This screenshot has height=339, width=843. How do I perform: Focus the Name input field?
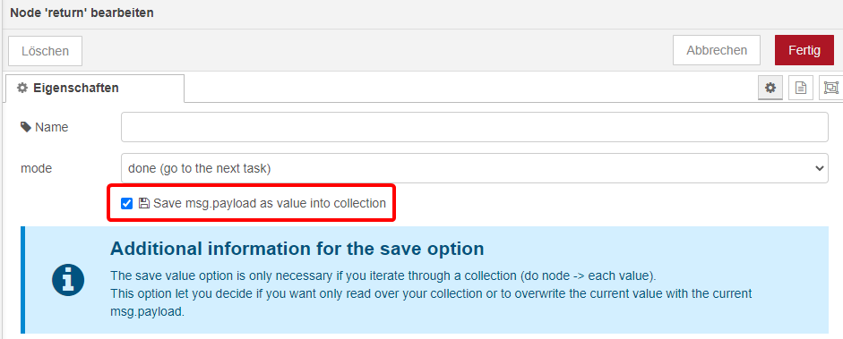pyautogui.click(x=474, y=127)
